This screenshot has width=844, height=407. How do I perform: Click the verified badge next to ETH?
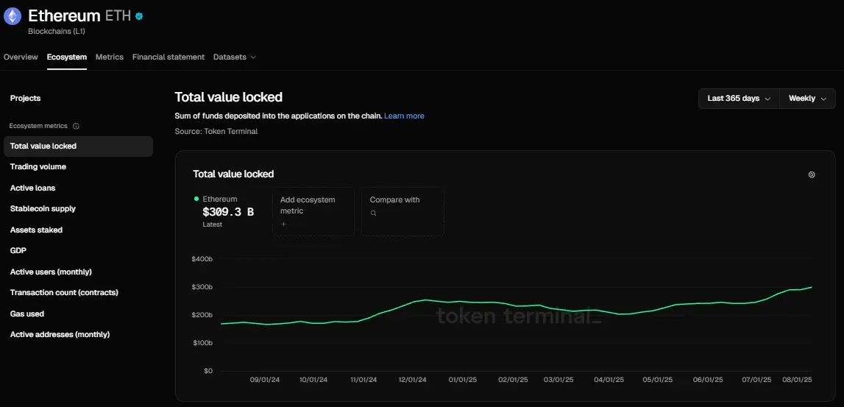tap(139, 16)
